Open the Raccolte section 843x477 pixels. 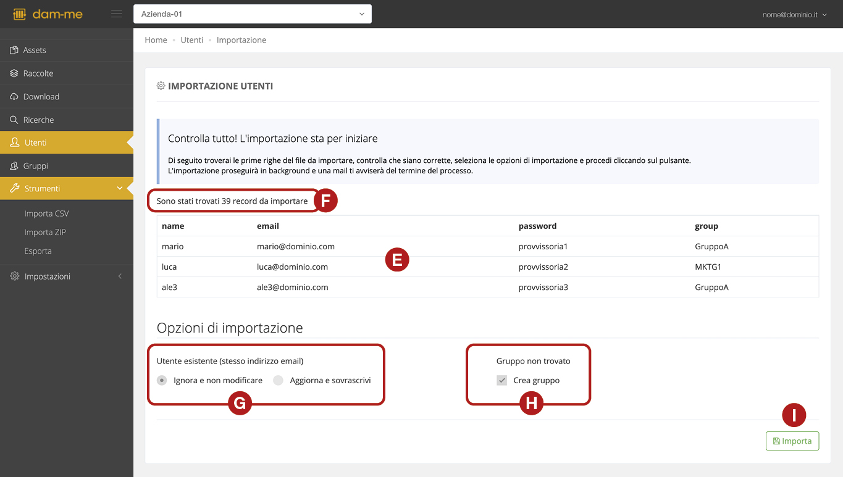click(67, 73)
